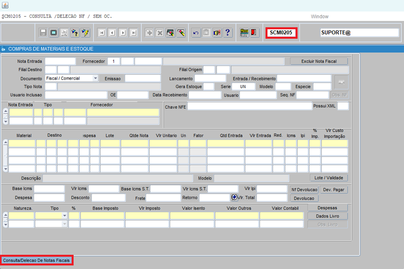Open the Documento Fiscal / Comercial dropdown
The height and width of the screenshot is (269, 404).
click(95, 78)
